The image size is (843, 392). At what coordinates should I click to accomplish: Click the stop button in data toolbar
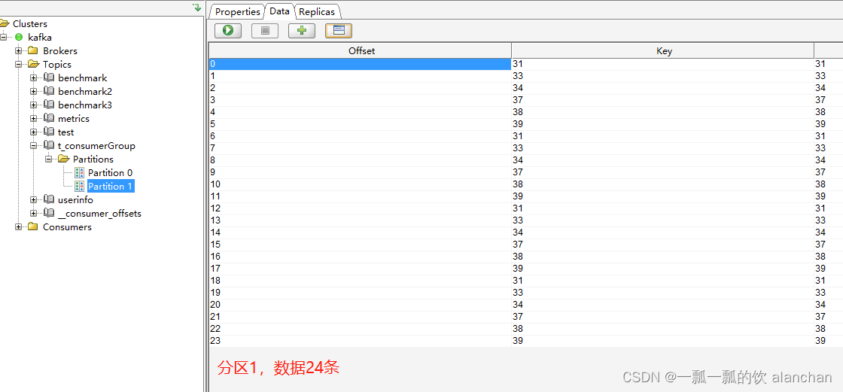[x=265, y=31]
